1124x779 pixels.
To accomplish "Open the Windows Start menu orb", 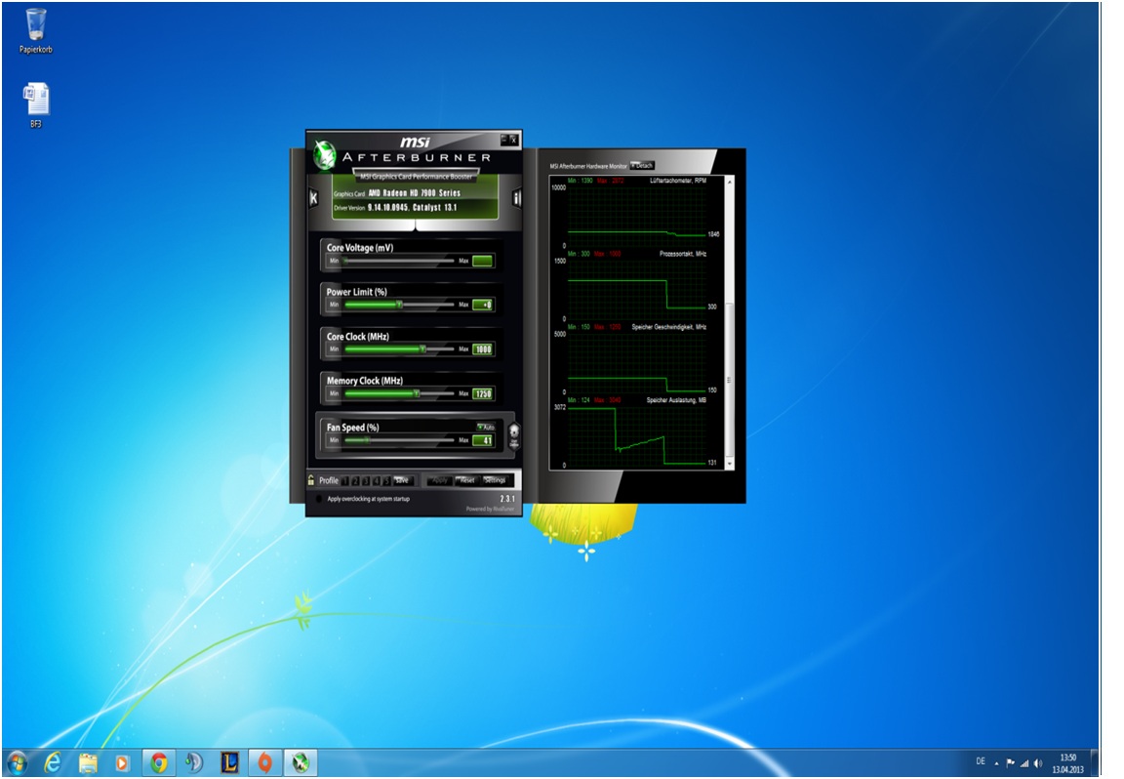I will tap(17, 762).
